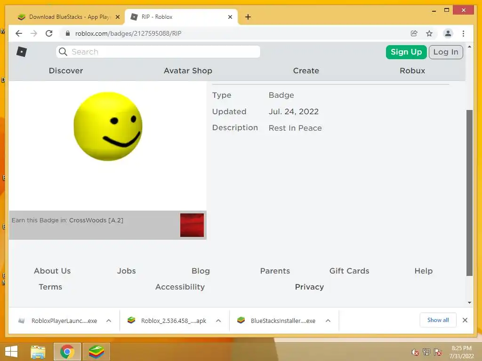Viewport: 482px width, 361px height.
Task: Click the Log In button
Action: tap(446, 52)
